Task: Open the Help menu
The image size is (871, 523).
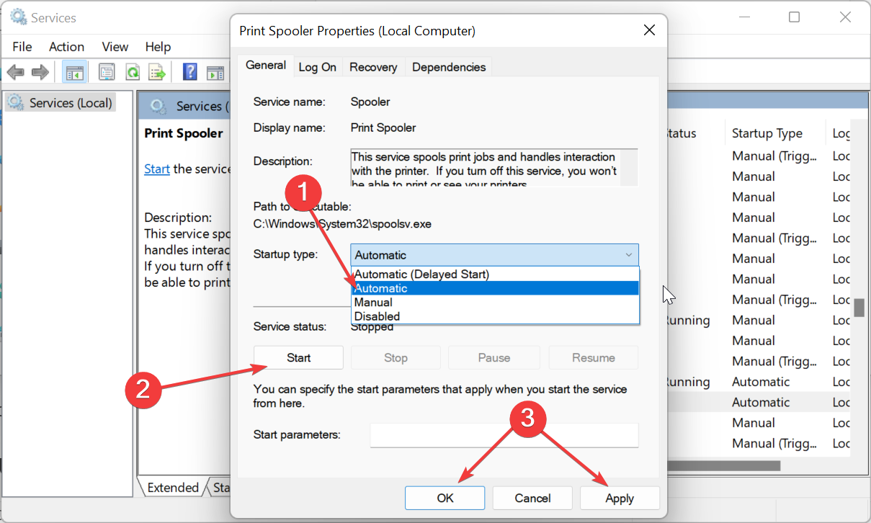Action: (x=158, y=46)
